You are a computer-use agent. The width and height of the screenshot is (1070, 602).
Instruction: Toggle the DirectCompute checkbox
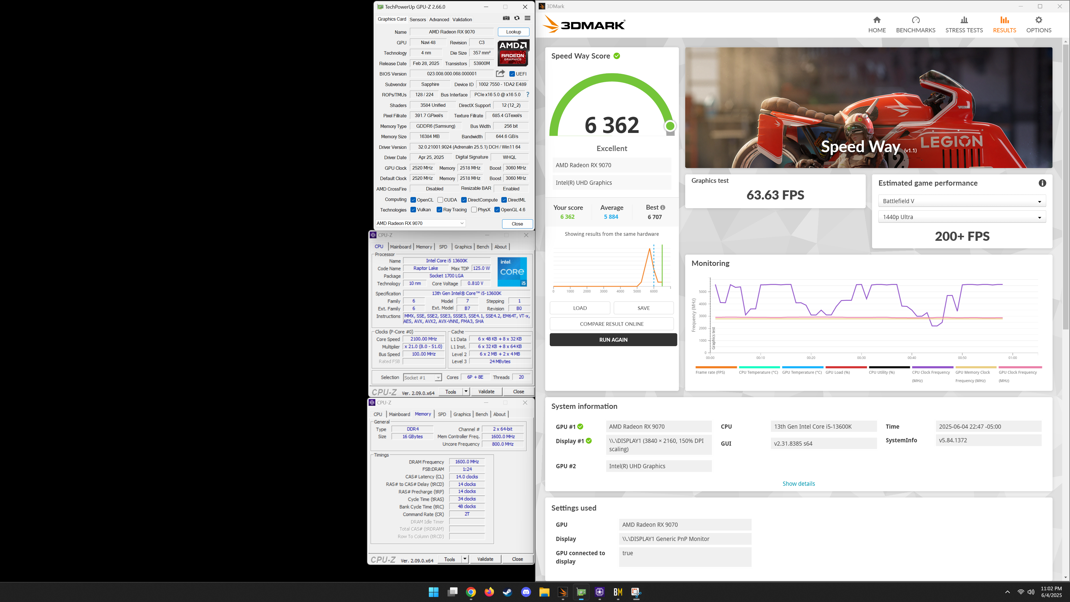[464, 200]
